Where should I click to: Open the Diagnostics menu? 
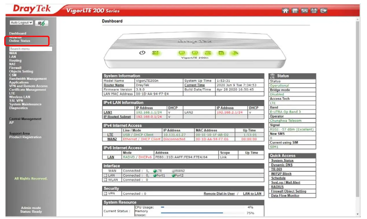coord(18,108)
